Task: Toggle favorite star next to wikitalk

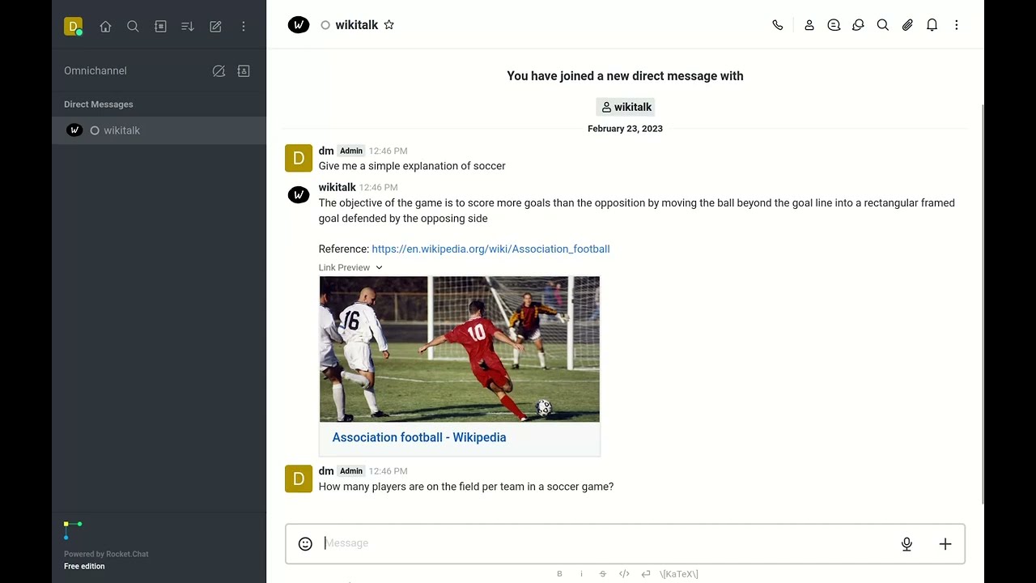Action: click(x=388, y=25)
